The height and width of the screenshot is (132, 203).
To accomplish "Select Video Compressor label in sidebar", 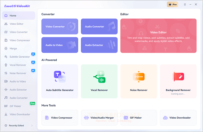I will point(20,40).
